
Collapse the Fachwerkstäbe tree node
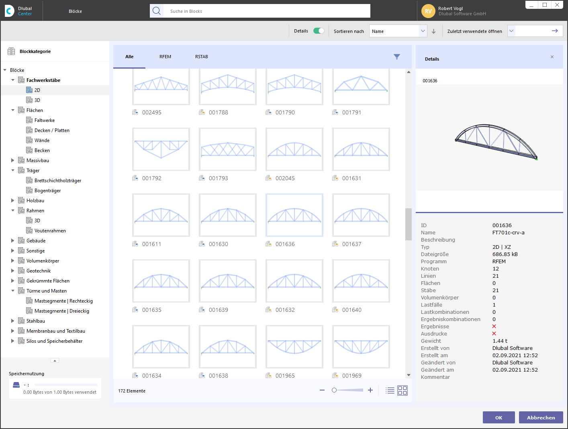click(13, 80)
